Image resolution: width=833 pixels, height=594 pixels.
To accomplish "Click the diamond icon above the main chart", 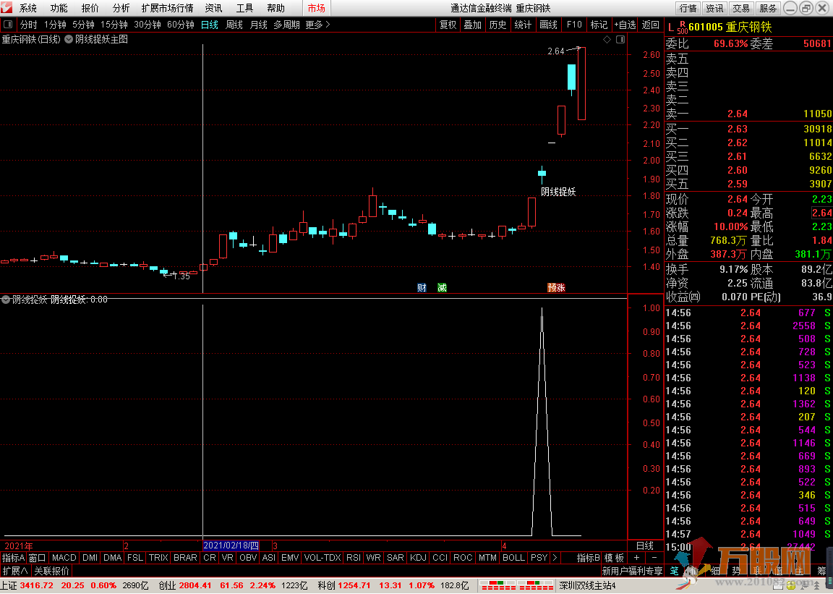I will click(x=607, y=39).
